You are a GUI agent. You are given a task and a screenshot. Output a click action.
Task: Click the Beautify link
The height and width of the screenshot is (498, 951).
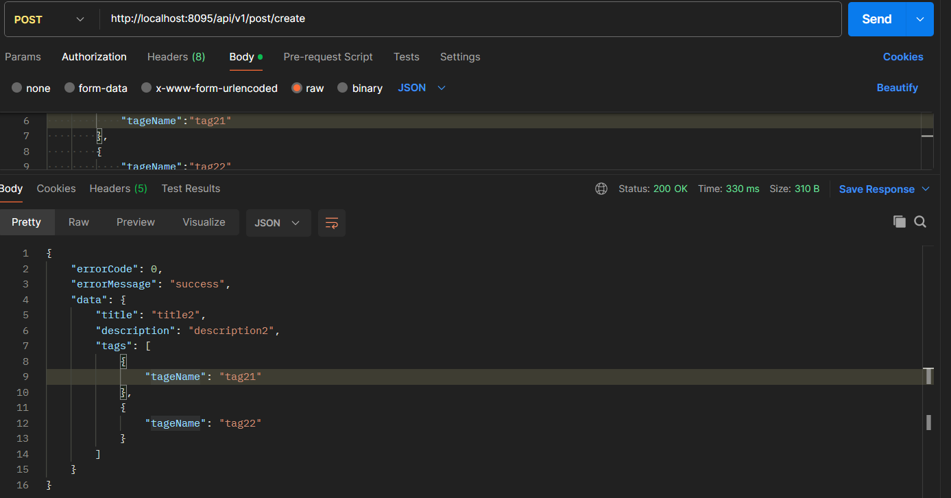(x=897, y=88)
